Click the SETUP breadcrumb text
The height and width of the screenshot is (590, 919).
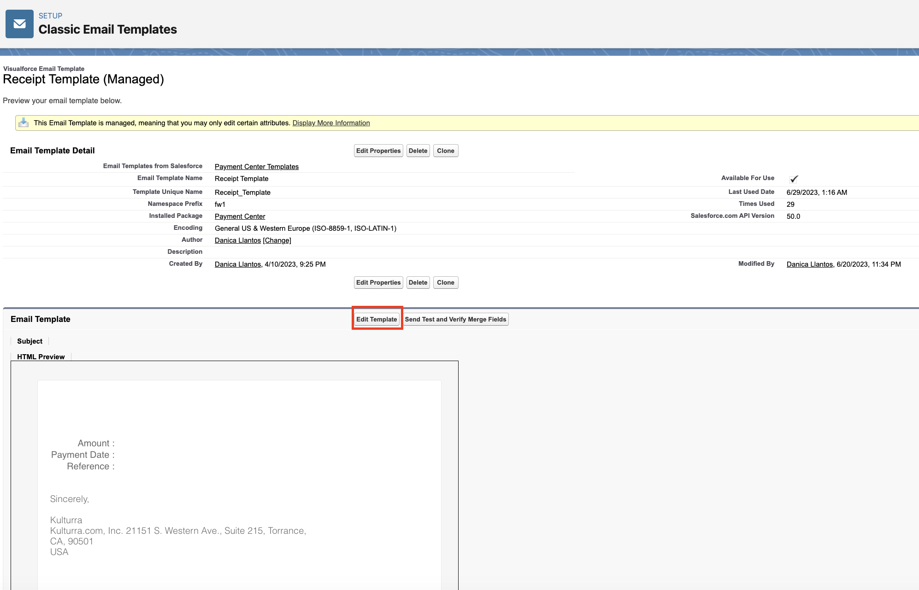50,16
